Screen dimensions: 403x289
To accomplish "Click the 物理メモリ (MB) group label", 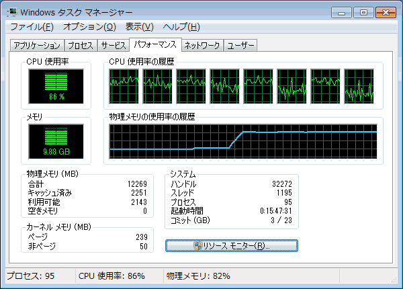I will click(x=52, y=174).
